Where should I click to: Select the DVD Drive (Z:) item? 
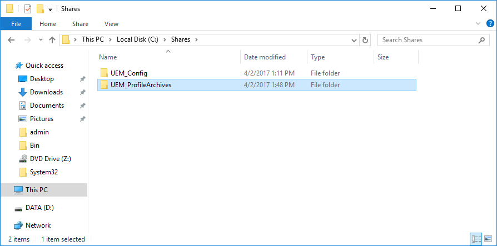50,159
